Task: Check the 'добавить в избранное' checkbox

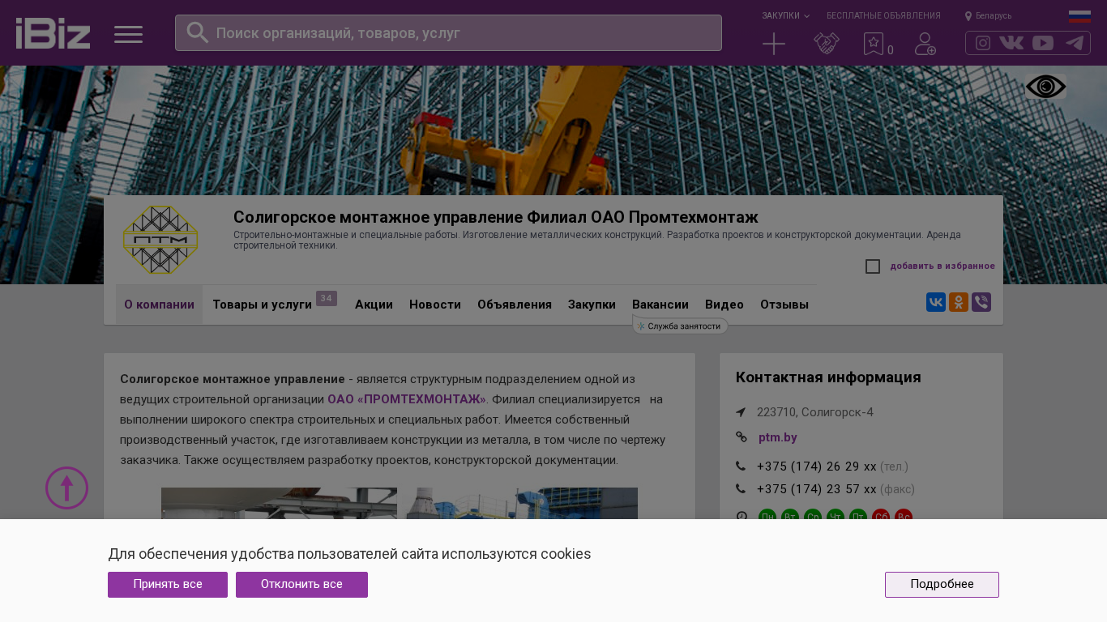Action: click(873, 266)
